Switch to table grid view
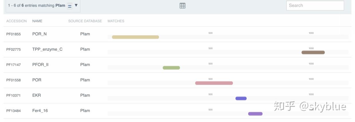355x122 pixels. click(182, 6)
